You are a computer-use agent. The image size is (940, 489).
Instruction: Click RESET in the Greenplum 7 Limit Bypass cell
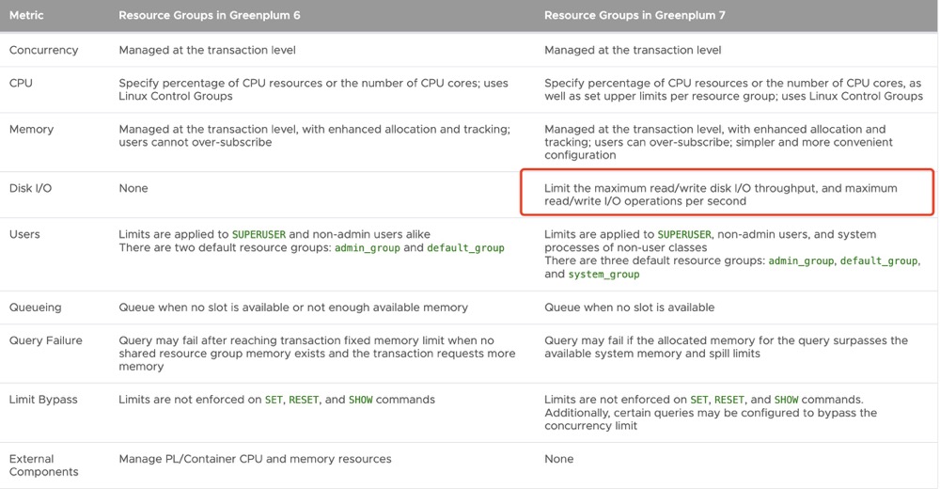coord(729,400)
